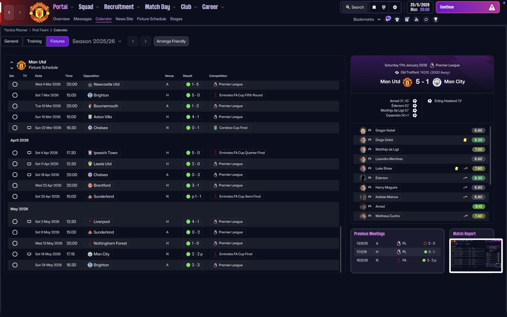Viewport: 507px width, 317px height.
Task: Click the Liverpool club badge in fixtures
Action: tap(90, 222)
